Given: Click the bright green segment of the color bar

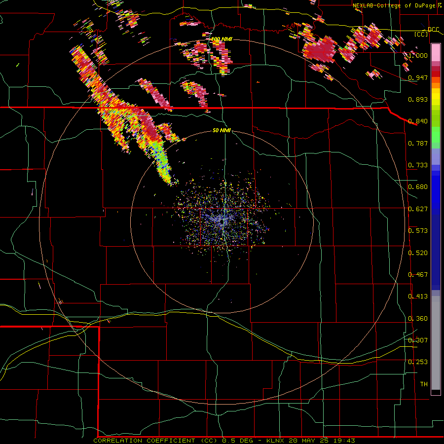Looking at the screenshot, I should pos(436,135).
